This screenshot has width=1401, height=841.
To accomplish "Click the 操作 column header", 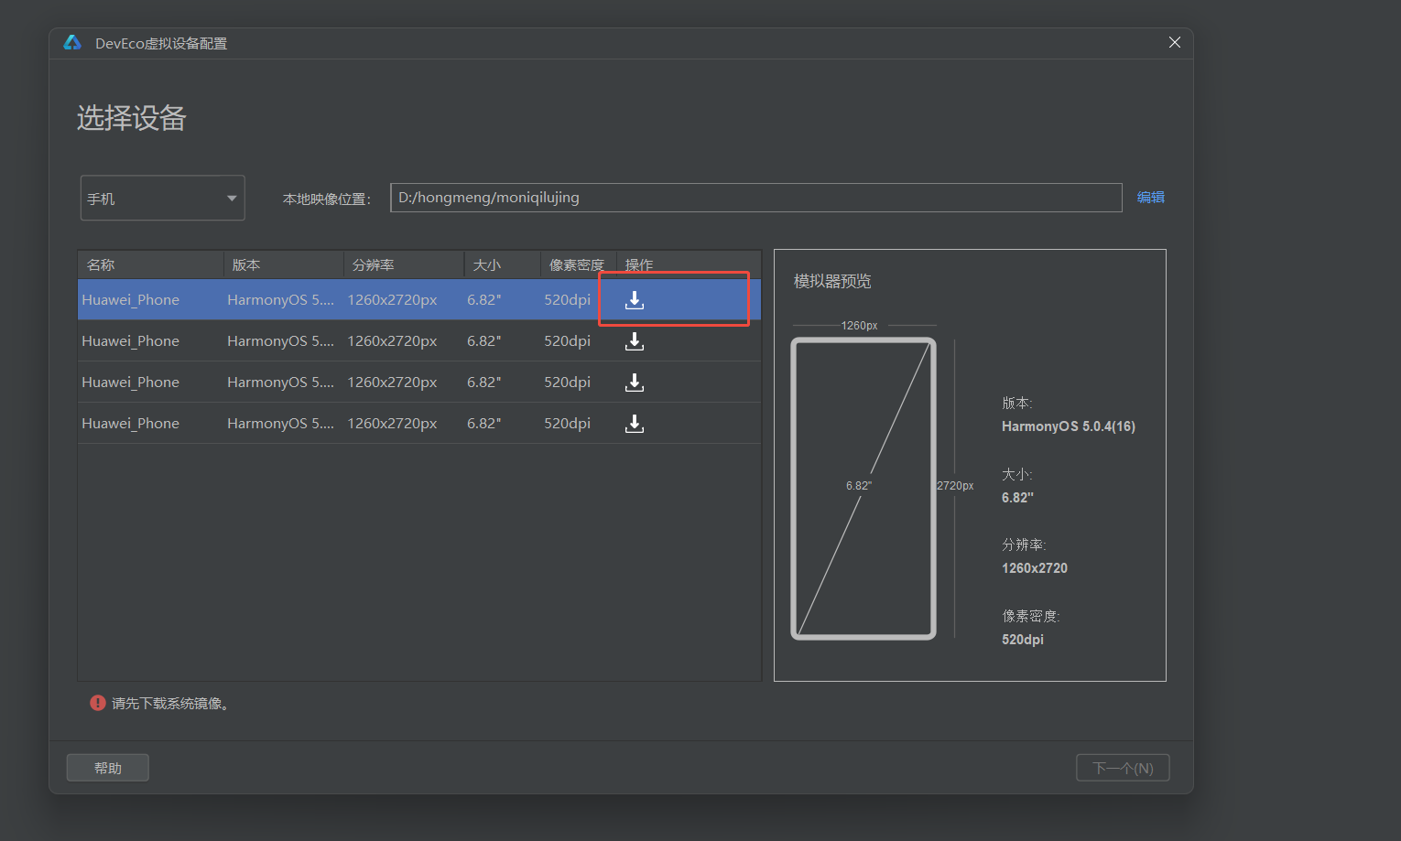I will point(689,264).
